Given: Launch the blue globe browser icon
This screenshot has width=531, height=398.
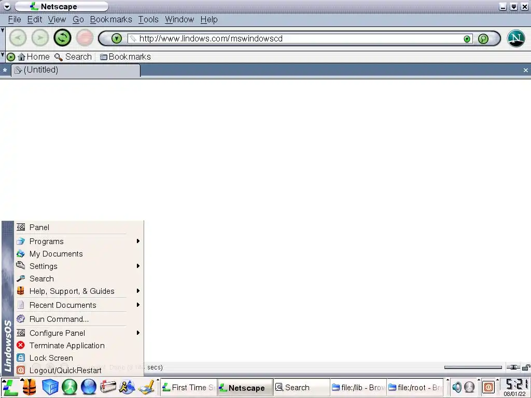Looking at the screenshot, I should [x=89, y=388].
